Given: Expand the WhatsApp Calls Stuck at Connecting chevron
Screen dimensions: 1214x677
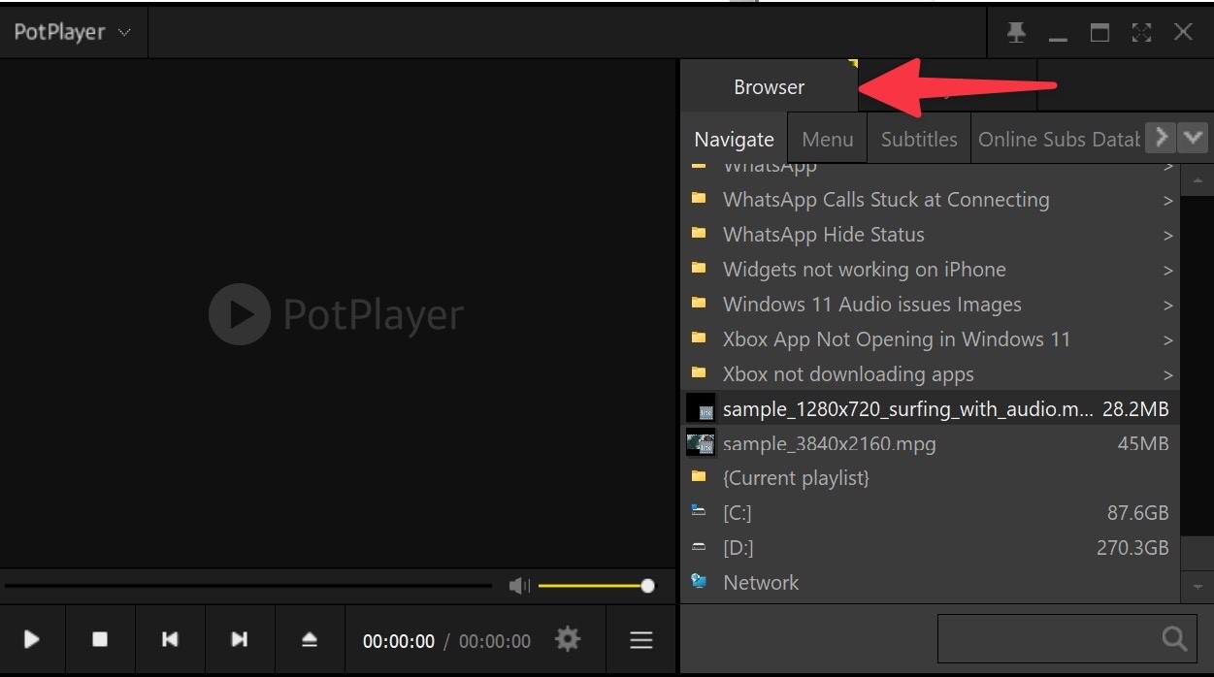Looking at the screenshot, I should click(1168, 201).
